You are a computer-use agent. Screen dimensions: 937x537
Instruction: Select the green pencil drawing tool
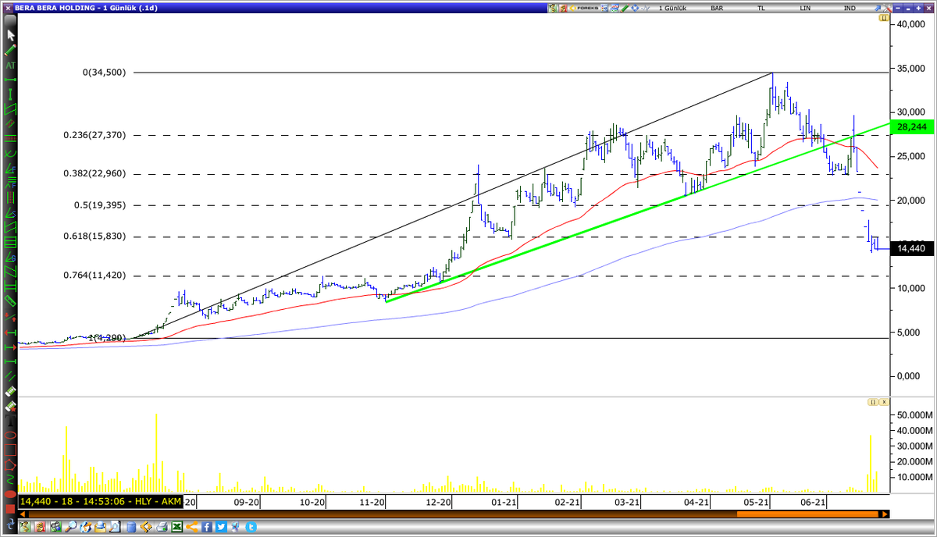pos(11,50)
